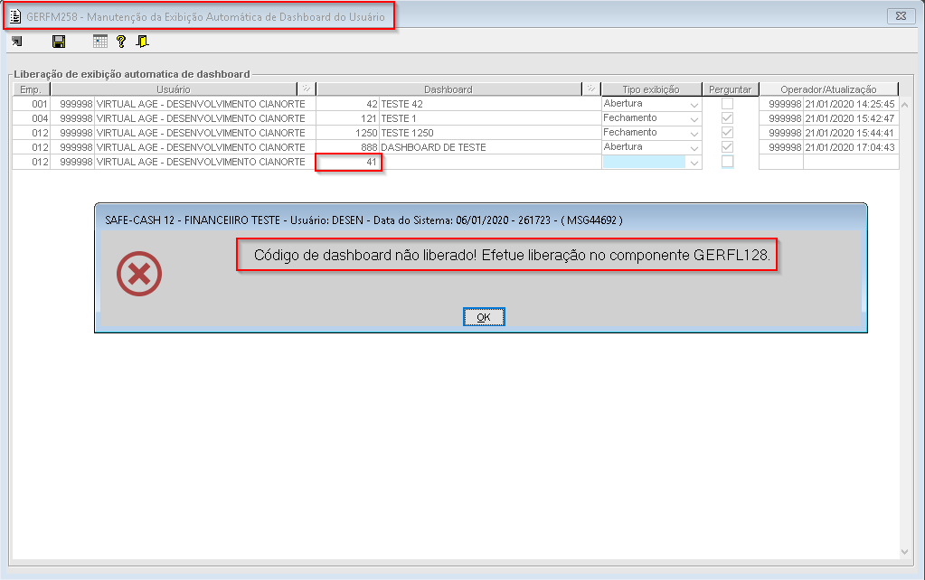Screen dimensions: 925x580
Task: Exit using the yellow door icon
Action: click(x=142, y=42)
